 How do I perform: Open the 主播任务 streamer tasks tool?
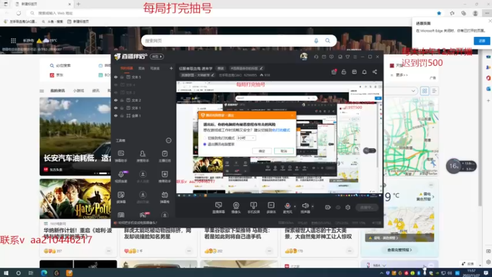164,156
